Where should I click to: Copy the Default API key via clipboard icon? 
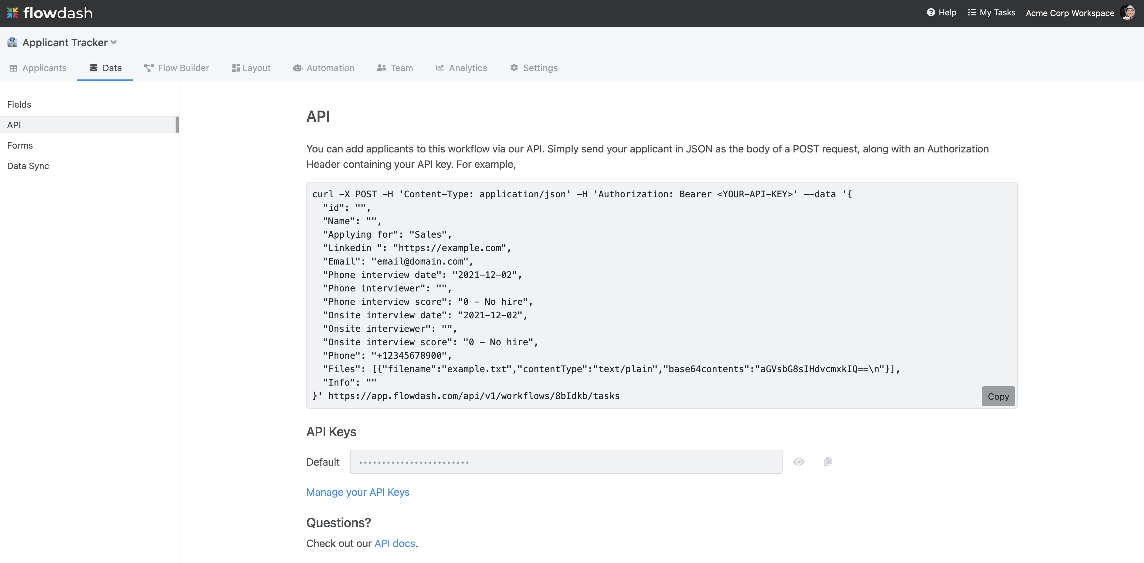827,462
